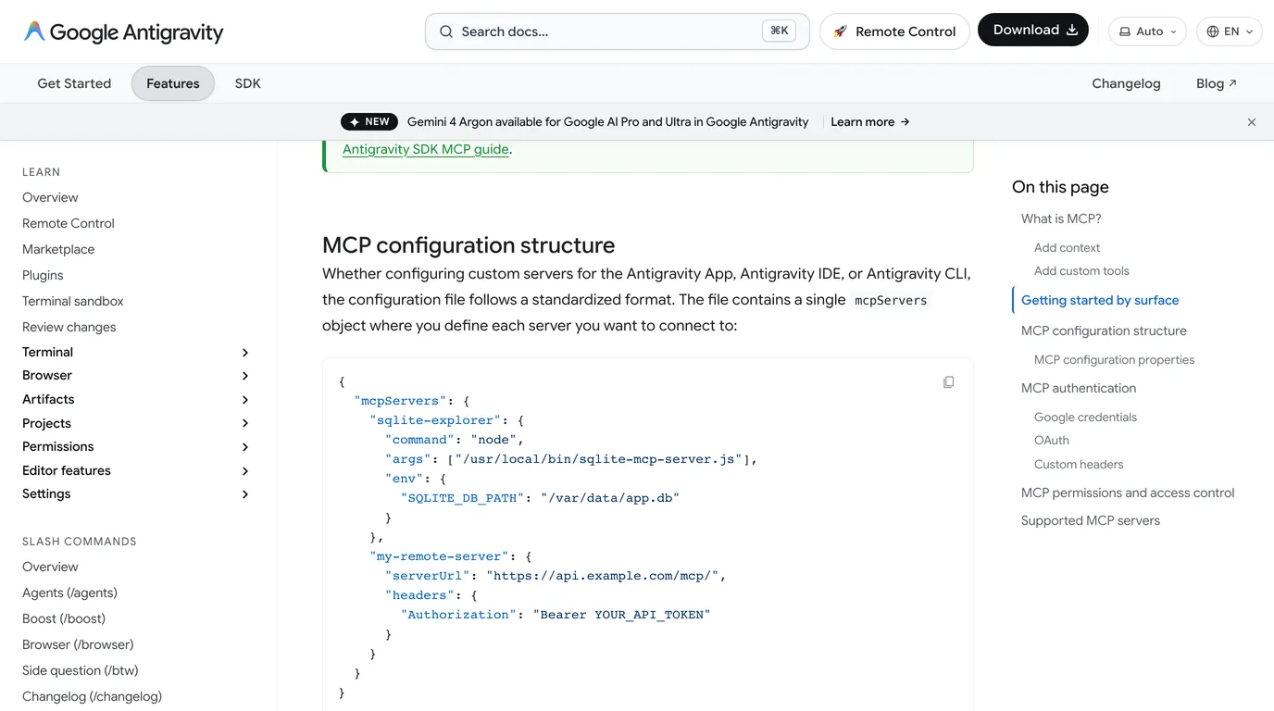Jump to MCP configuration properties
Screen dimensions: 1274x711
pyautogui.click(x=1114, y=359)
